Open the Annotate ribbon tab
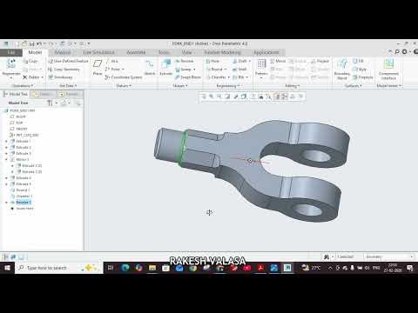418x313 pixels. tap(136, 52)
